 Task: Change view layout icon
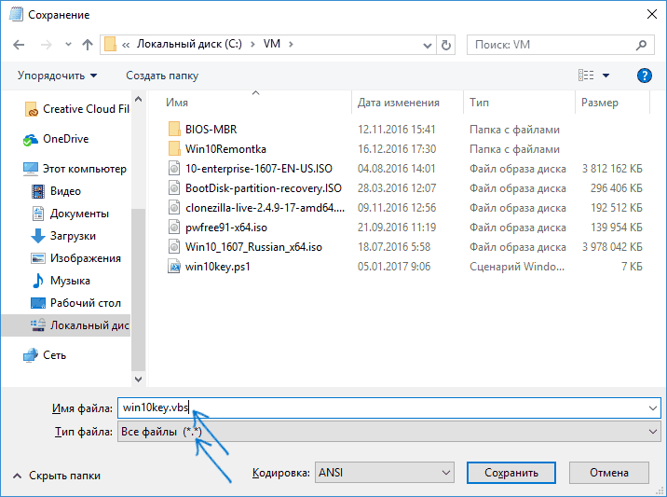tap(586, 76)
